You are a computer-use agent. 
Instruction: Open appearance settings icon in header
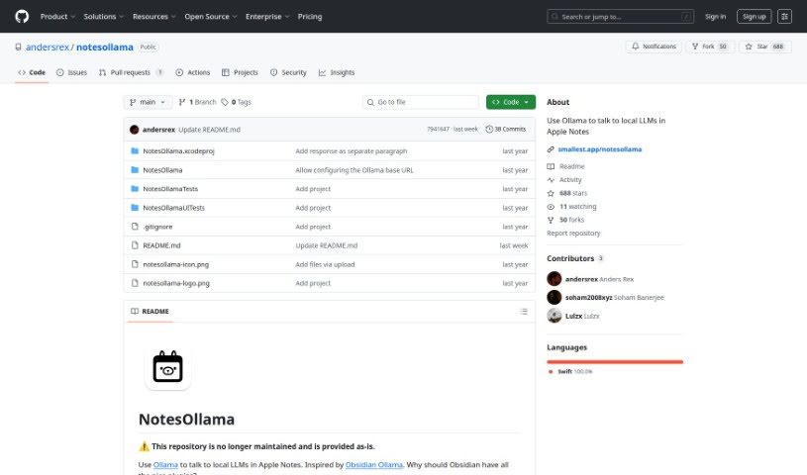tap(784, 17)
